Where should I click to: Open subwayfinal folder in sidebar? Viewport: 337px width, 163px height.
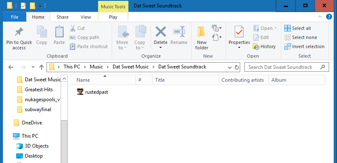[x=34, y=109]
